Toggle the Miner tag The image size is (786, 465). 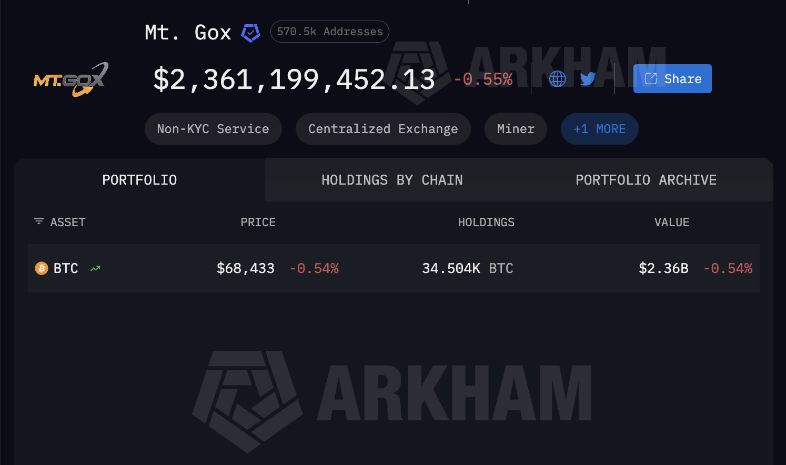(x=515, y=128)
